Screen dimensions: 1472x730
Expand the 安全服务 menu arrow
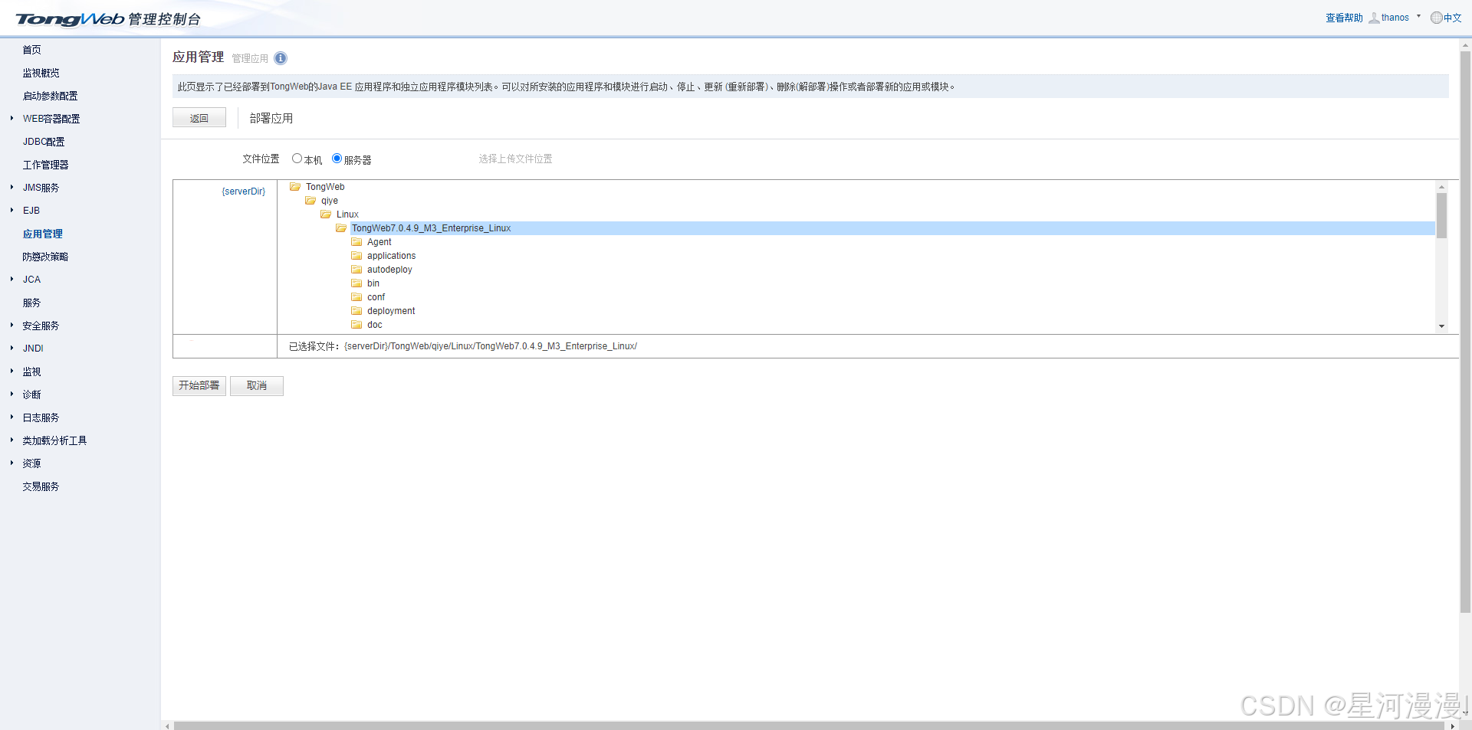click(x=11, y=325)
